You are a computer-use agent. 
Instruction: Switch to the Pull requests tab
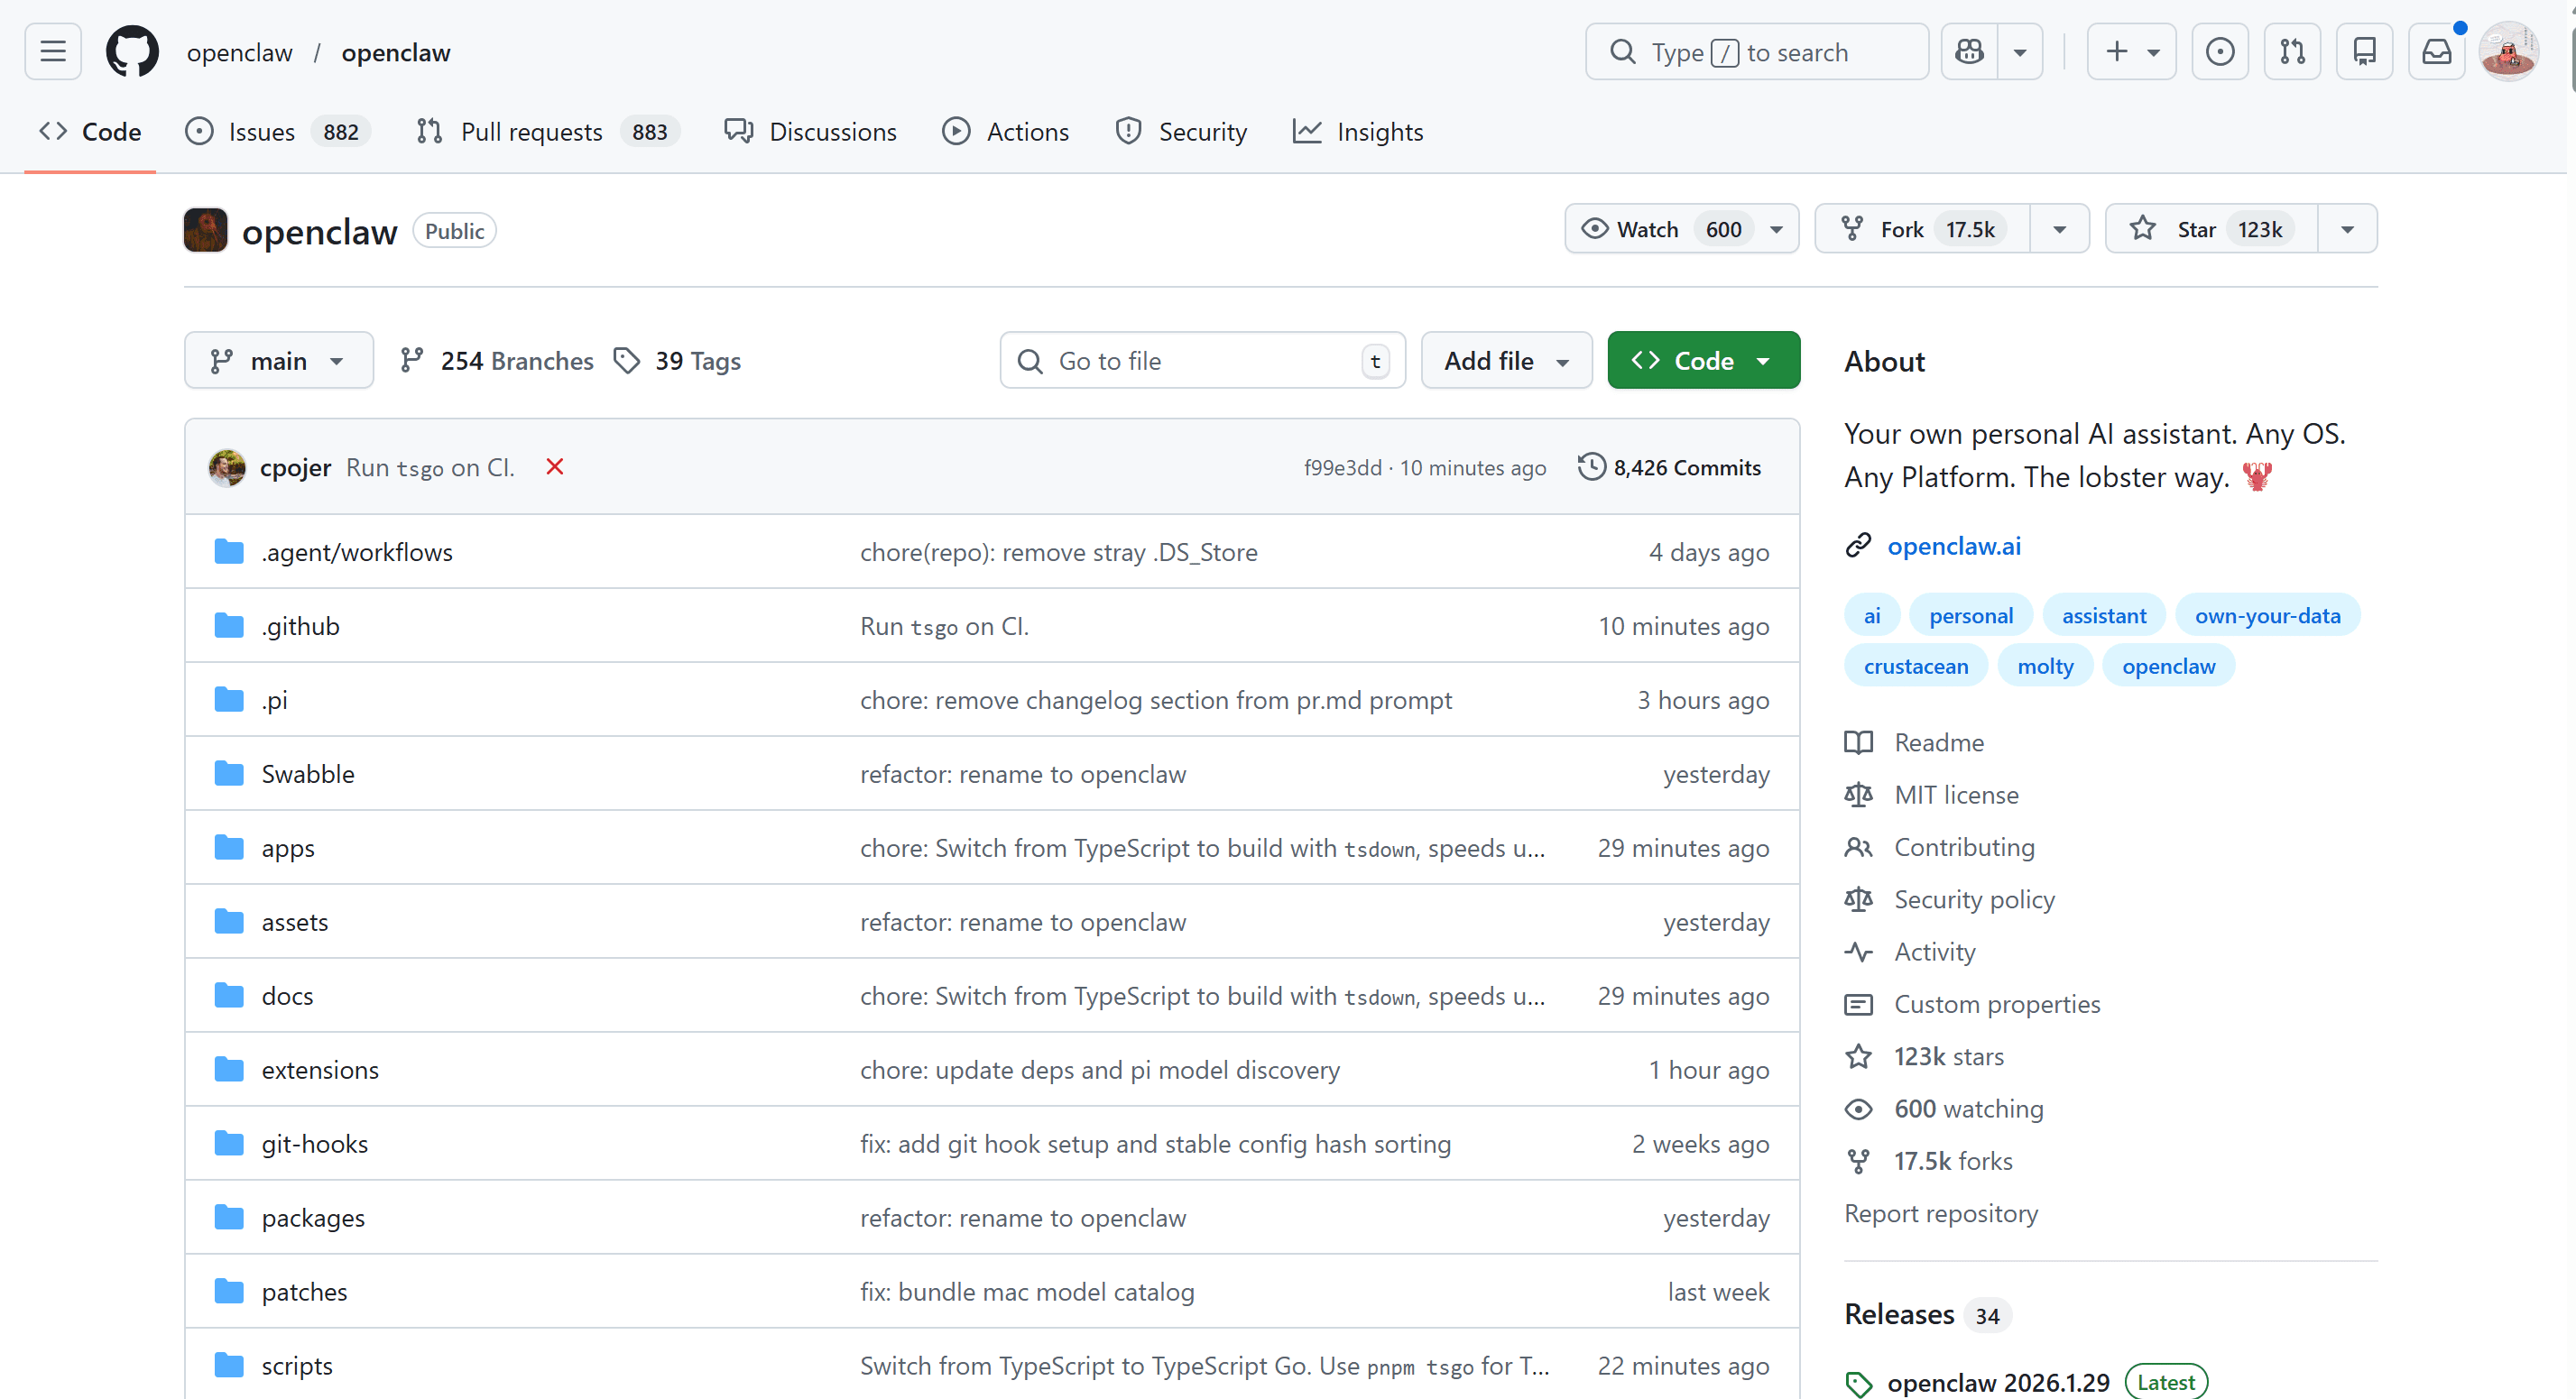click(531, 132)
